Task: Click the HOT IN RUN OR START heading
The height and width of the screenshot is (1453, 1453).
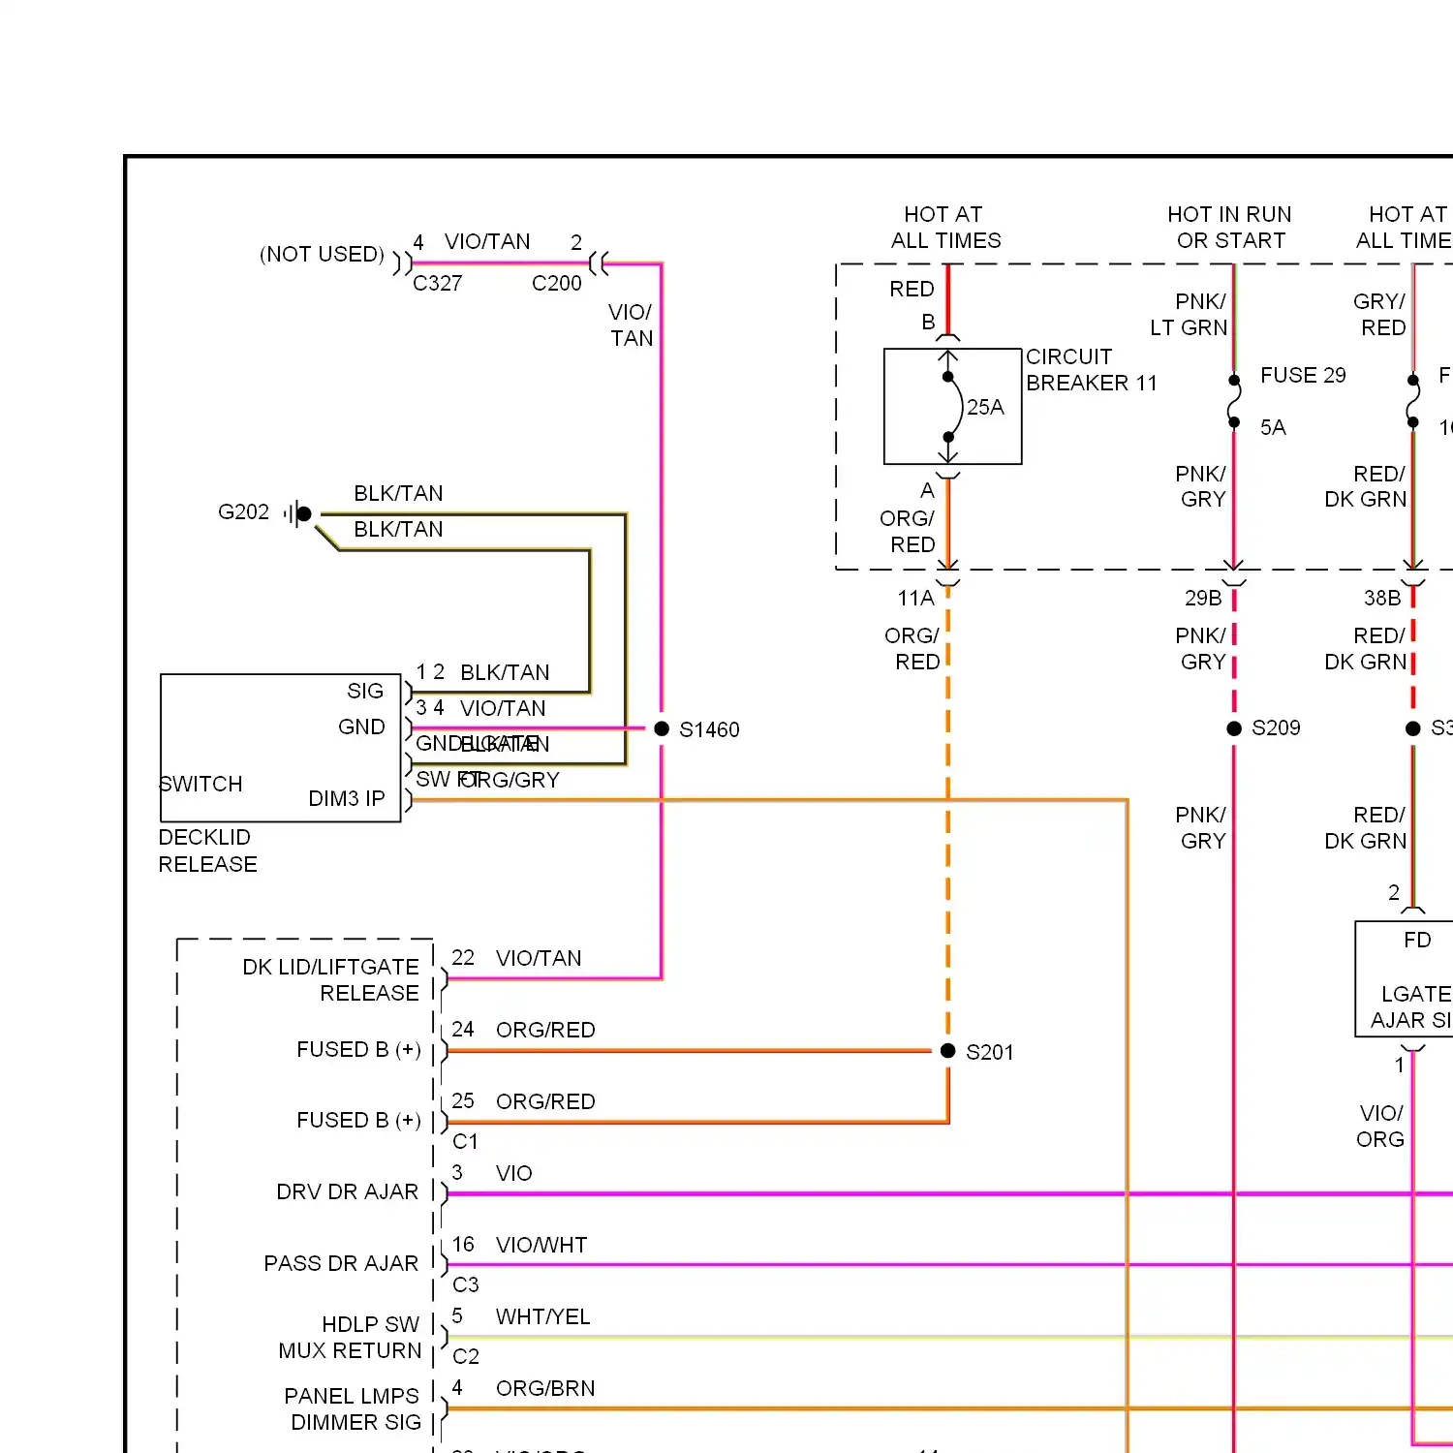Action: pos(1230,227)
